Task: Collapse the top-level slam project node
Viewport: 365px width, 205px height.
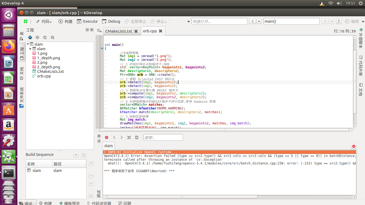Action: click(28, 44)
